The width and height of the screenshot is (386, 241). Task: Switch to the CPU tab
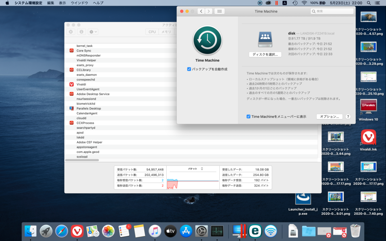[x=152, y=32]
